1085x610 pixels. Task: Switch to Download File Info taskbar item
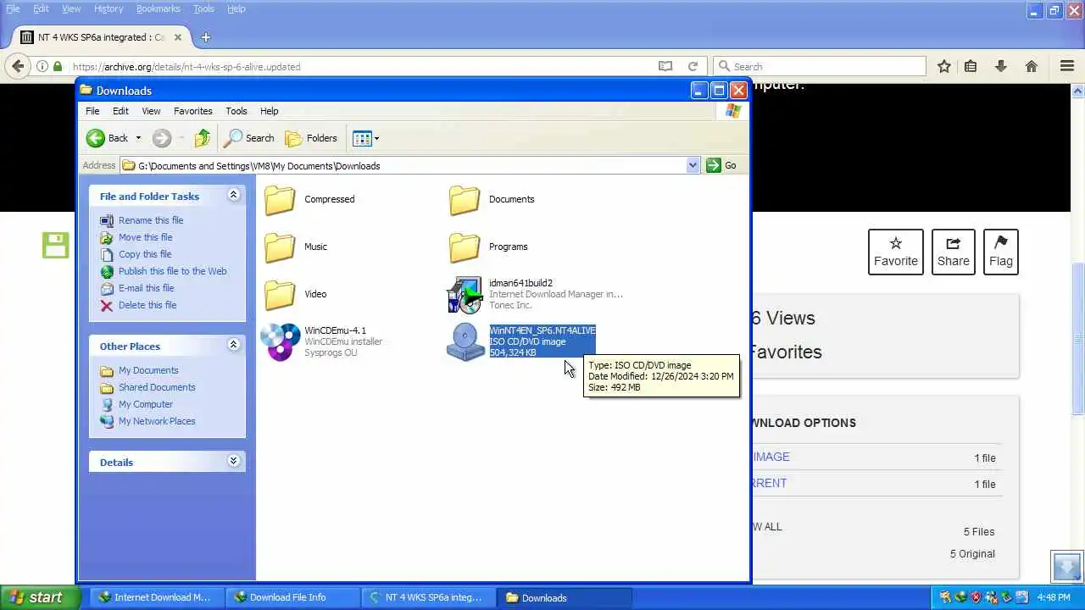292,597
